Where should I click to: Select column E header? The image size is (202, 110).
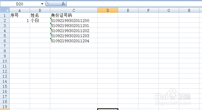pos(128,10)
